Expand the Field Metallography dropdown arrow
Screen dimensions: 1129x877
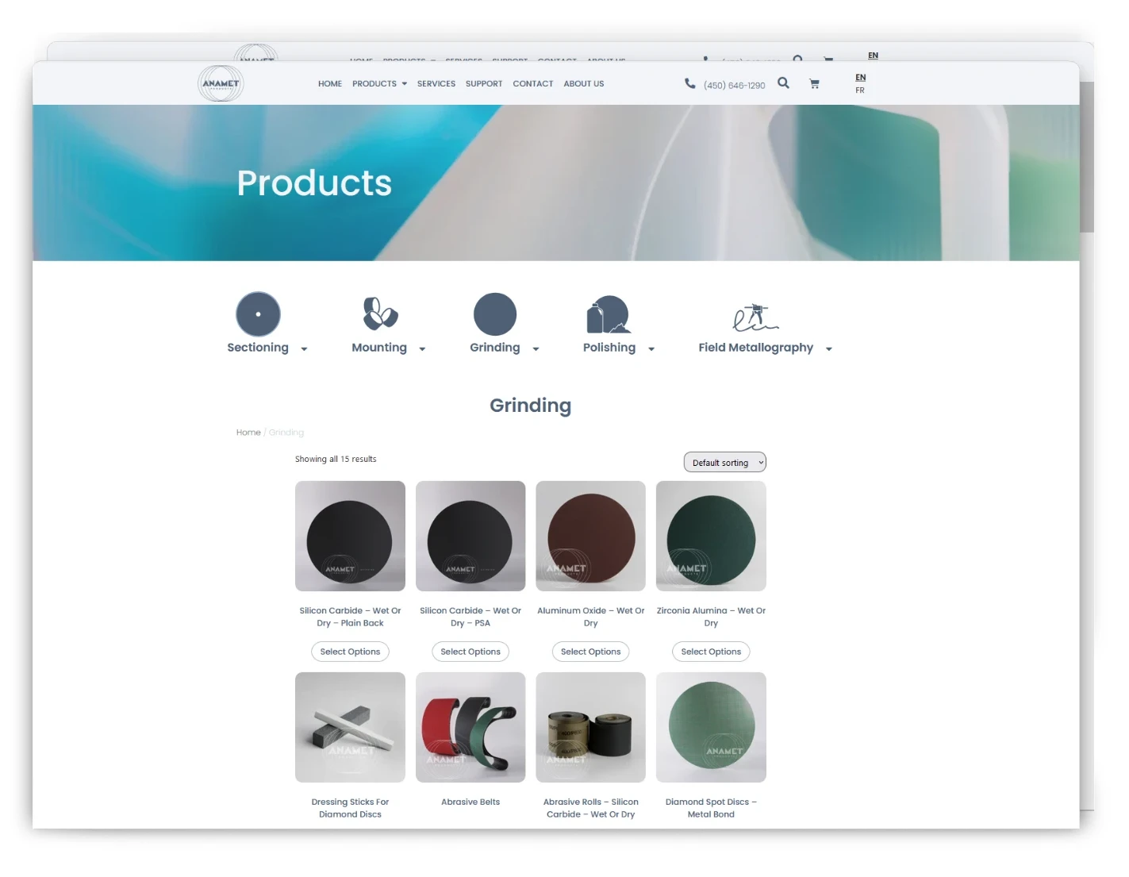pos(828,349)
